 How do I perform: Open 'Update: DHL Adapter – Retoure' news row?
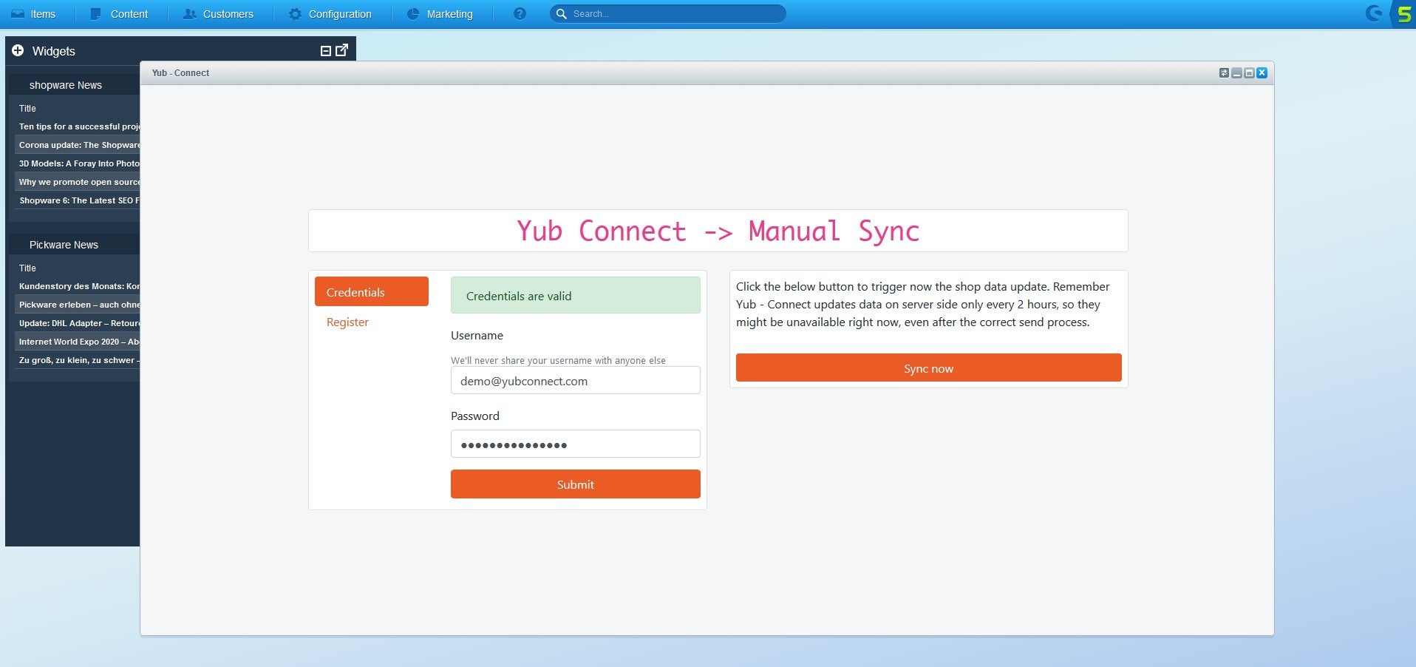(x=77, y=323)
